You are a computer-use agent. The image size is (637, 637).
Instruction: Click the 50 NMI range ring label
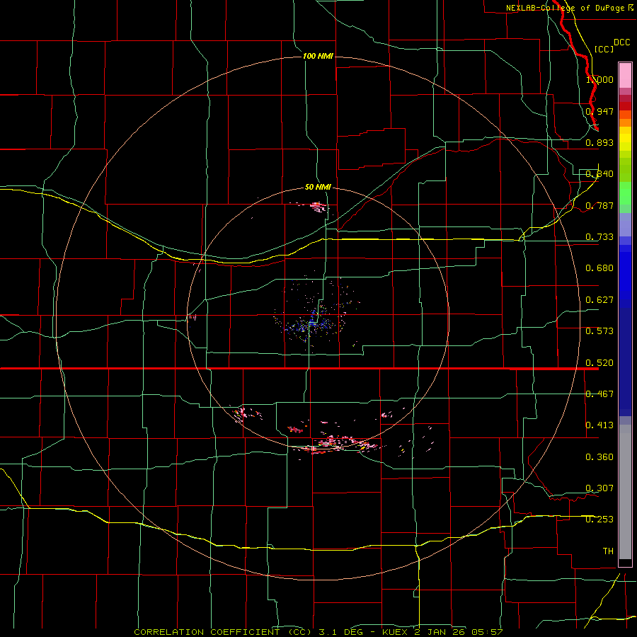coord(318,187)
